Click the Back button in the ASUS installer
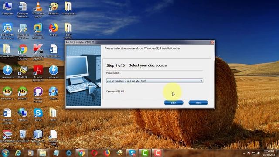 174,103
